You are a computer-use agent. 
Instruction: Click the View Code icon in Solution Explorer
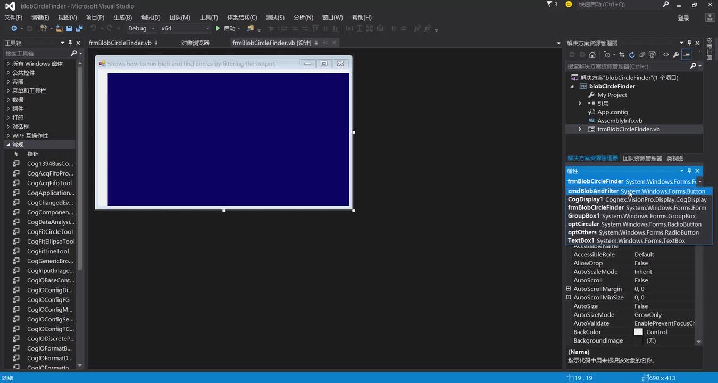pyautogui.click(x=666, y=55)
